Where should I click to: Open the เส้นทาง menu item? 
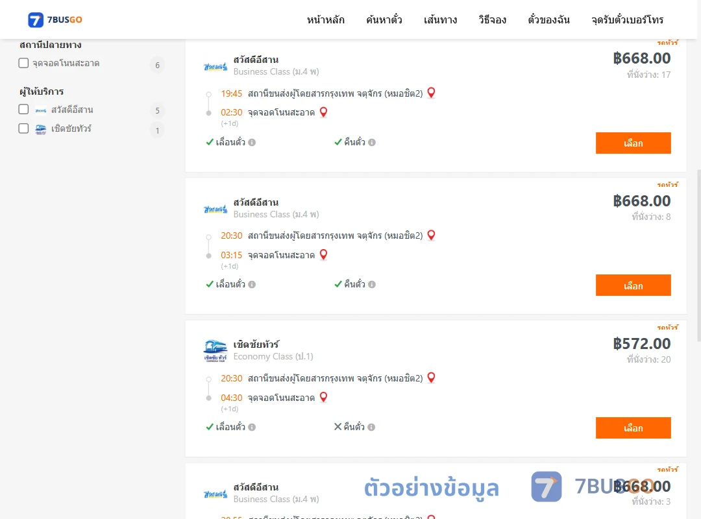[x=440, y=19]
